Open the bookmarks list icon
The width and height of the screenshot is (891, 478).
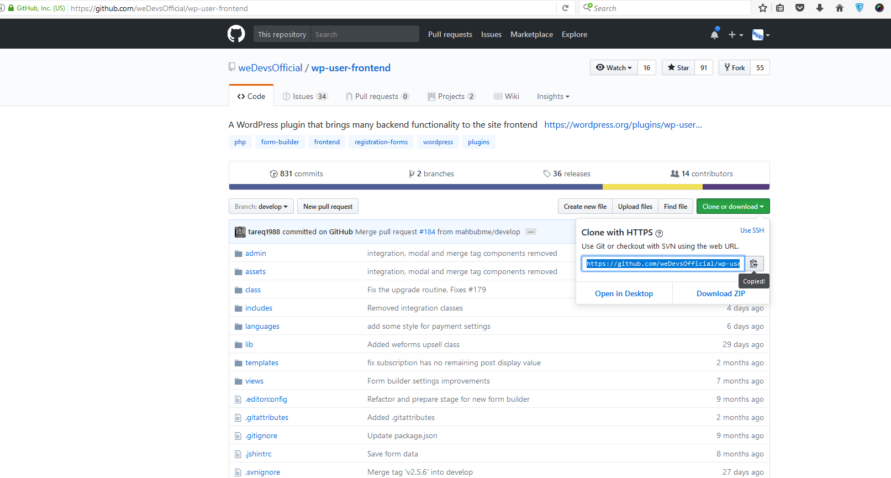point(780,8)
